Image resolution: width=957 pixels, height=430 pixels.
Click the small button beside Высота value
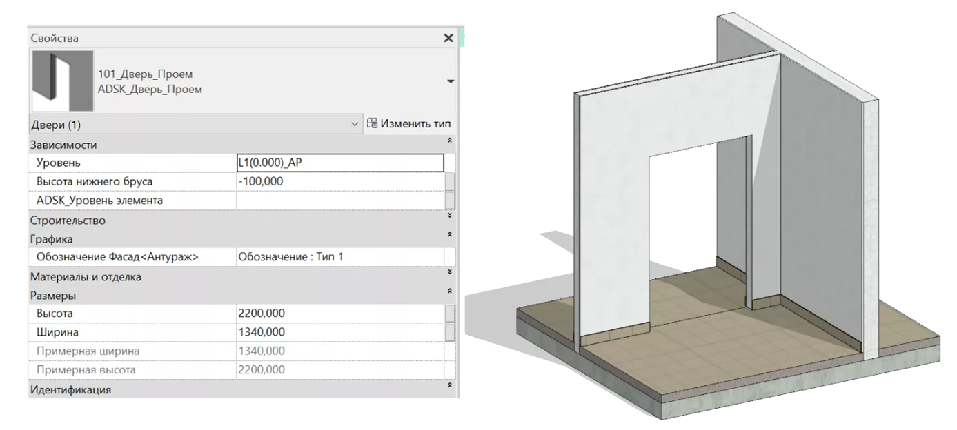(x=450, y=314)
